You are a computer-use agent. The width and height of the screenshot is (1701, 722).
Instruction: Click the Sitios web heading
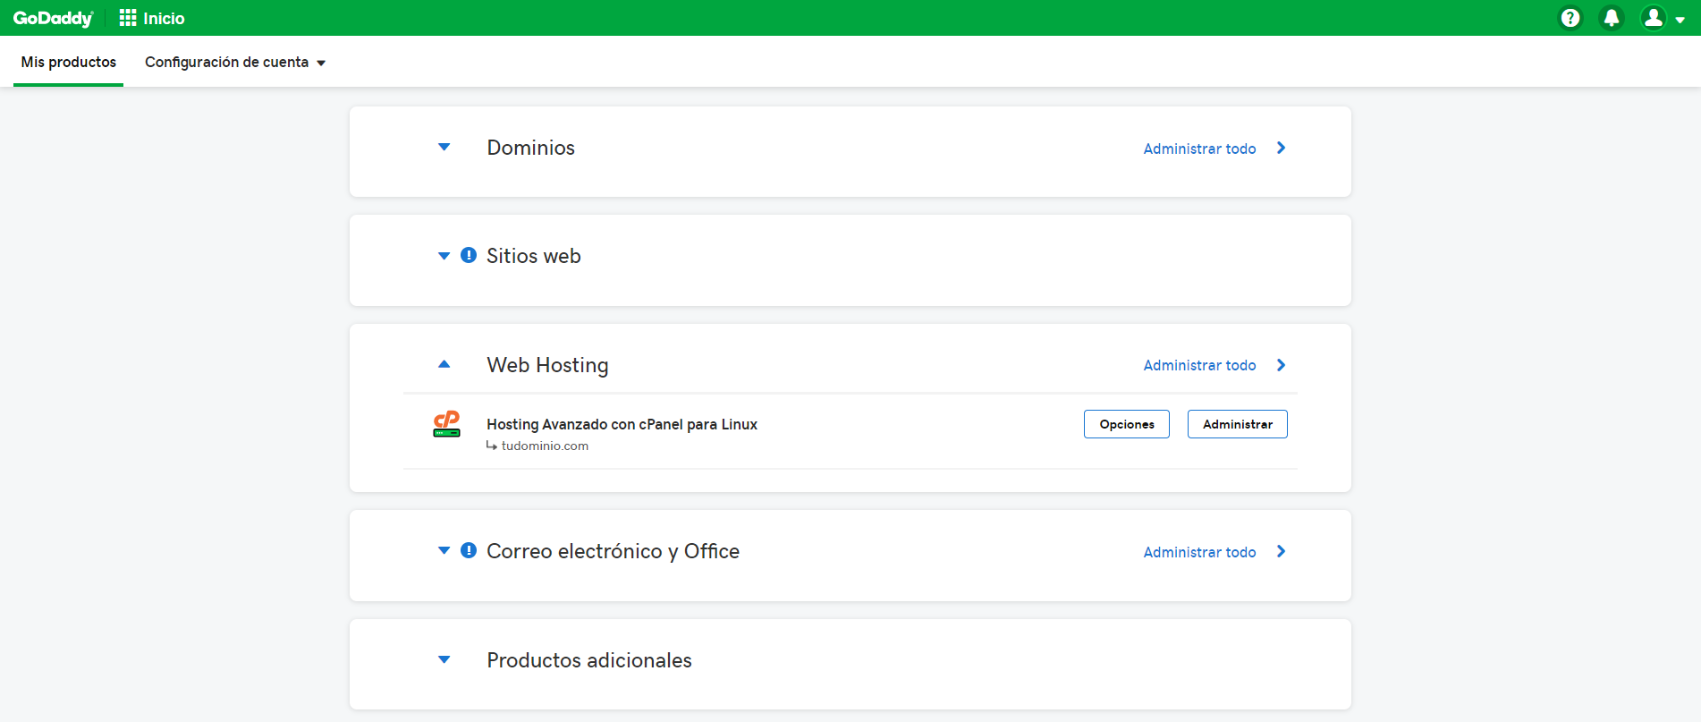(533, 256)
